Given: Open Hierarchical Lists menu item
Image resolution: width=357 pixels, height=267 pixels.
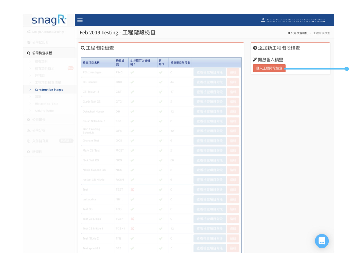Looking at the screenshot, I should coord(46,104).
